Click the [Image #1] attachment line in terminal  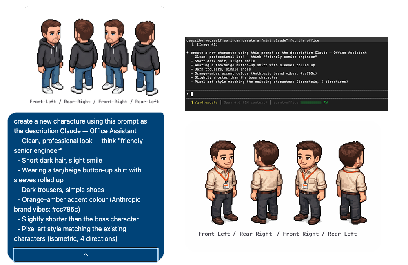click(x=207, y=44)
